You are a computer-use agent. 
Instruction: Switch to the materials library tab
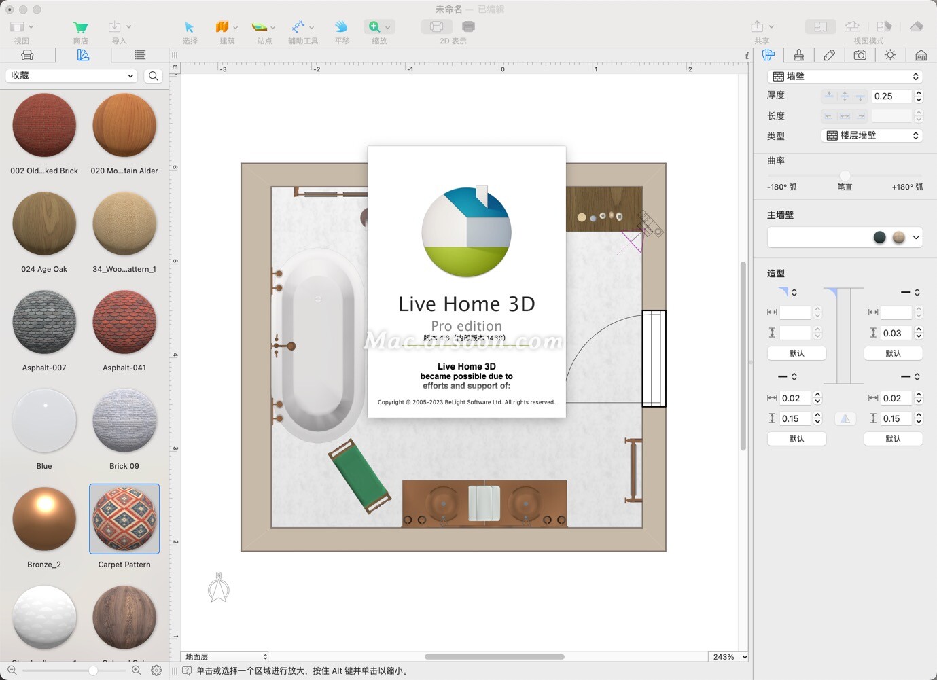[83, 55]
